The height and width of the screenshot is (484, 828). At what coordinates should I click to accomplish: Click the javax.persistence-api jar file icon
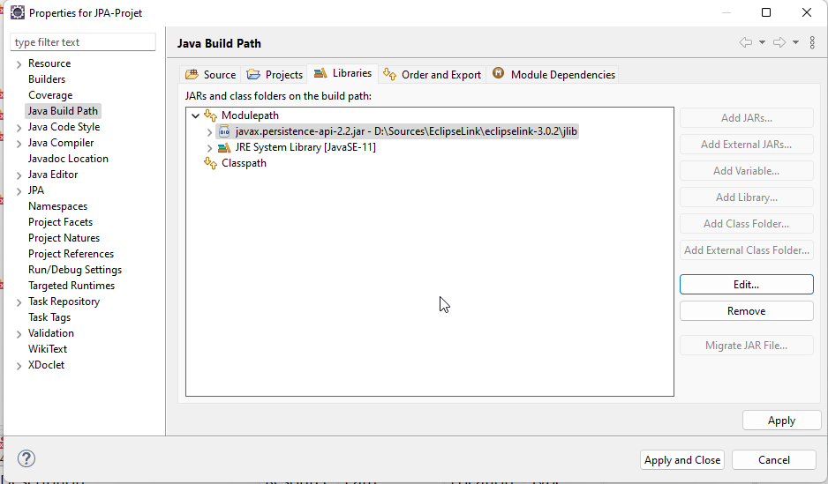point(224,131)
